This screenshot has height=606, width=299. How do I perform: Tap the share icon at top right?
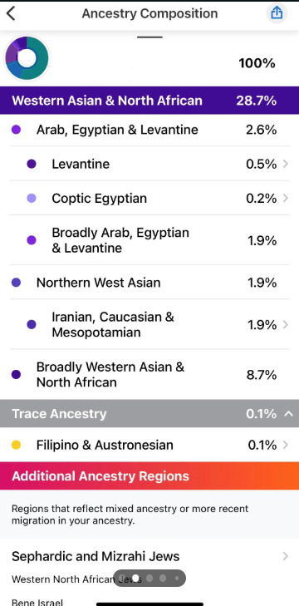277,13
